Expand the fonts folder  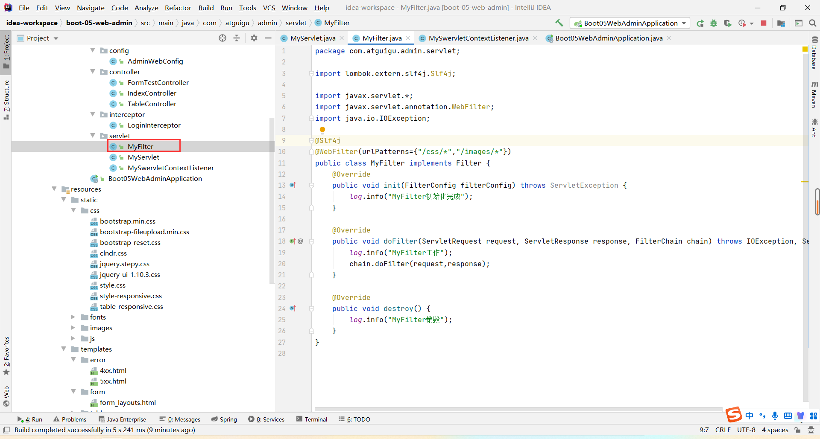[73, 317]
